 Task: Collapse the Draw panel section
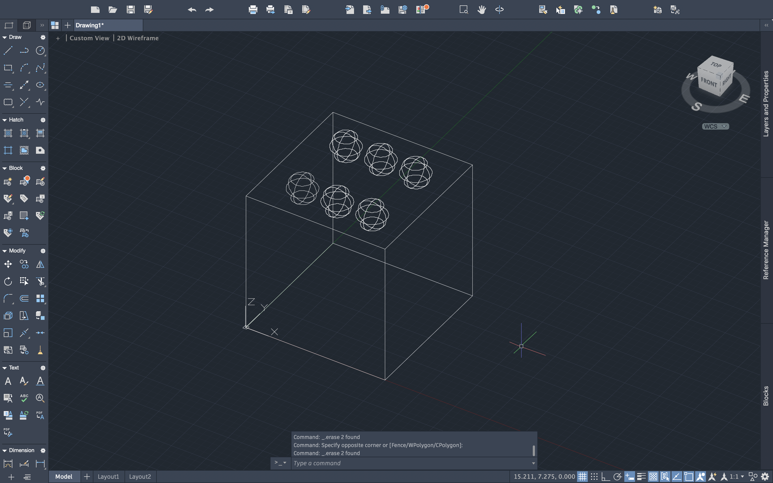pyautogui.click(x=5, y=37)
